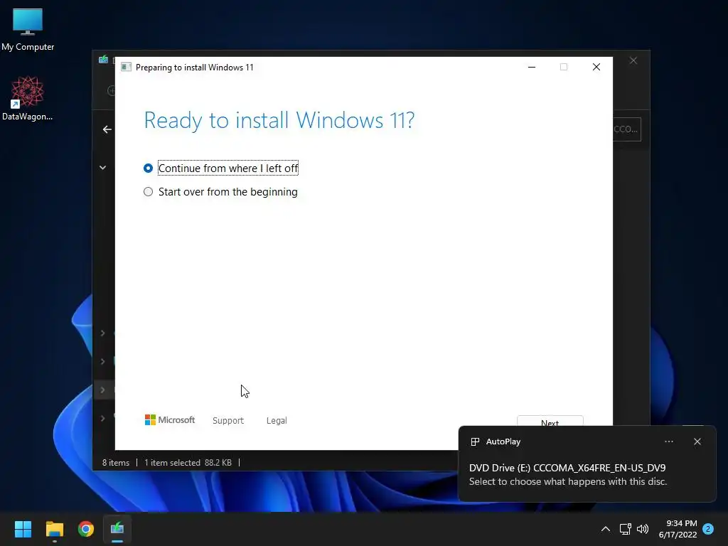Viewport: 728px width, 546px height.
Task: Close the Windows 11 setup dialog
Action: pos(596,68)
